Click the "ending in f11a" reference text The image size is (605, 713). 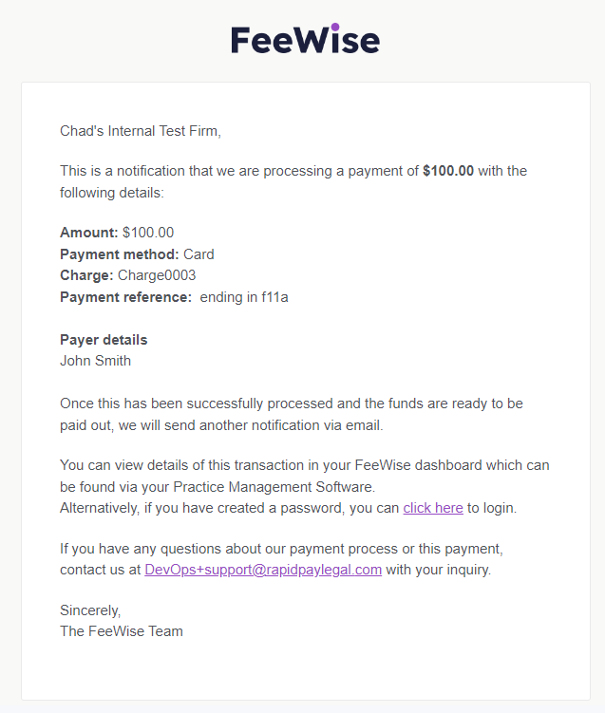click(244, 297)
